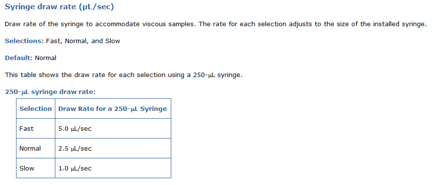This screenshot has height=185, width=444.
Task: Click the 'Selection' column header
Action: pos(36,109)
